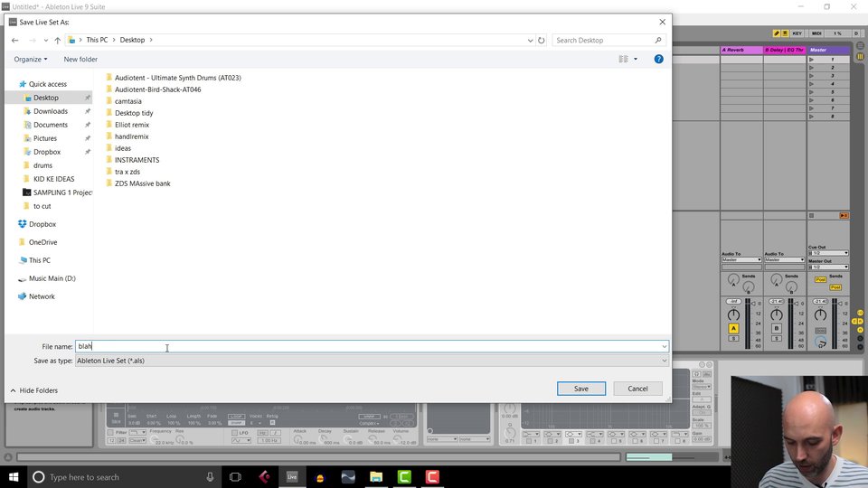Adjust A Reverb track volume knob
The image size is (868, 488).
point(733,314)
